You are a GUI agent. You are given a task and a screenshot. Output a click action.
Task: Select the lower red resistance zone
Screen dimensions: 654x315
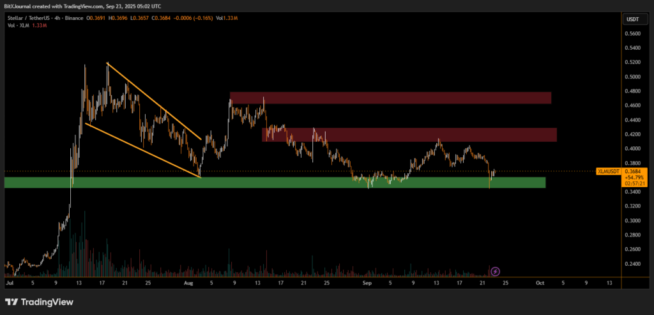(x=409, y=134)
